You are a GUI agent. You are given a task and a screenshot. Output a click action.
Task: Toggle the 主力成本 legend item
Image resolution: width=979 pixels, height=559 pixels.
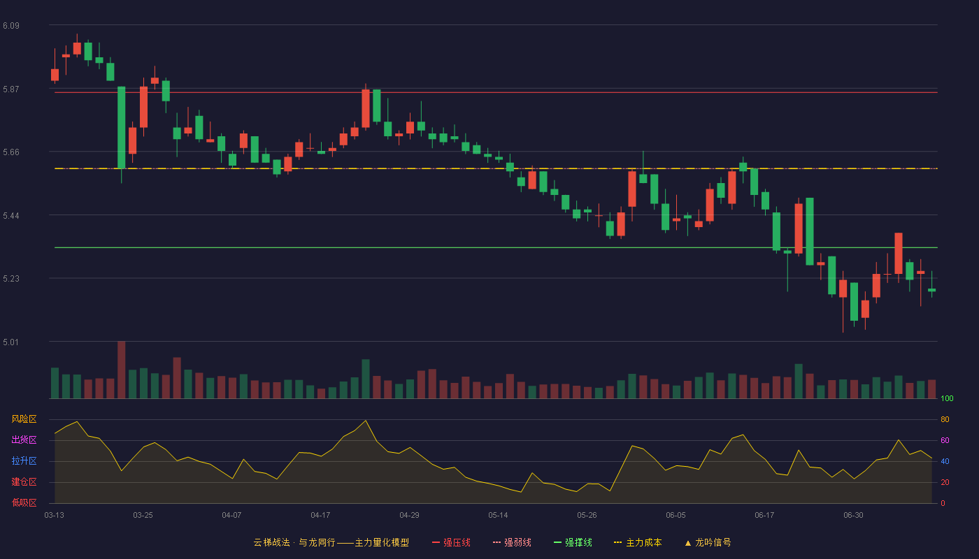(x=638, y=542)
